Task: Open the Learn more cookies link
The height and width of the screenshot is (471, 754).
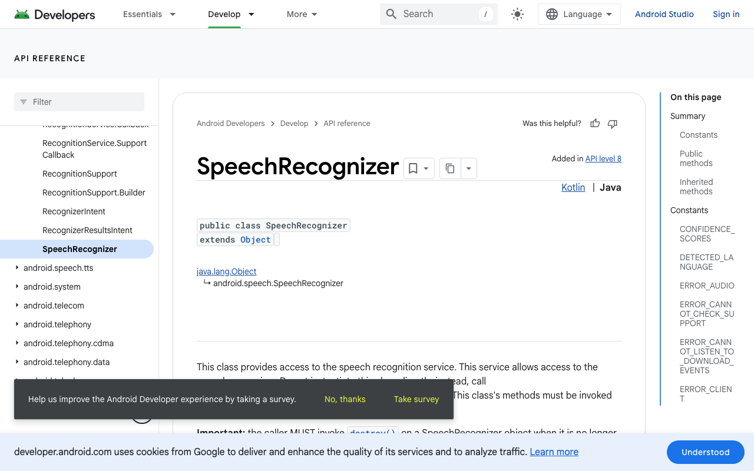Action: 554,452
